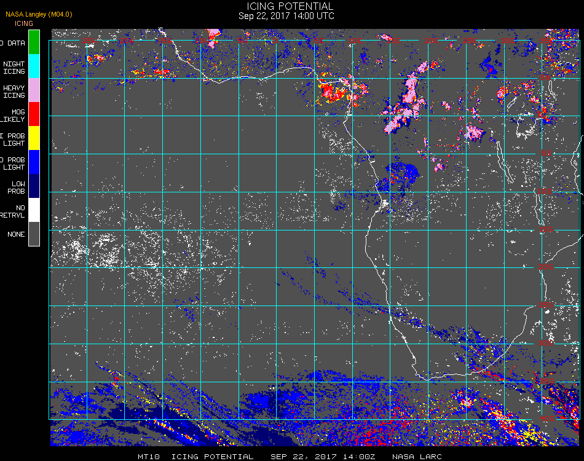Click the '30S' latitude label
584x461 pixels.
pos(546,343)
